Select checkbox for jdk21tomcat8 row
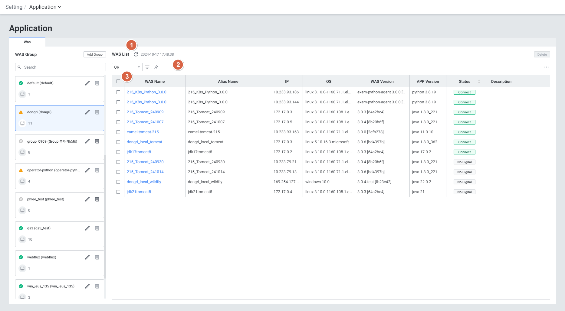 [118, 192]
